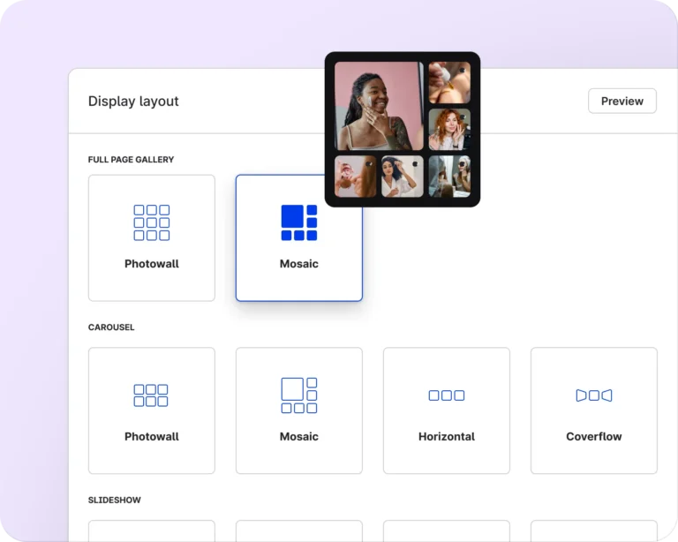Pick the third layout card under Slideshow
This screenshot has height=542, width=678.
(x=446, y=531)
